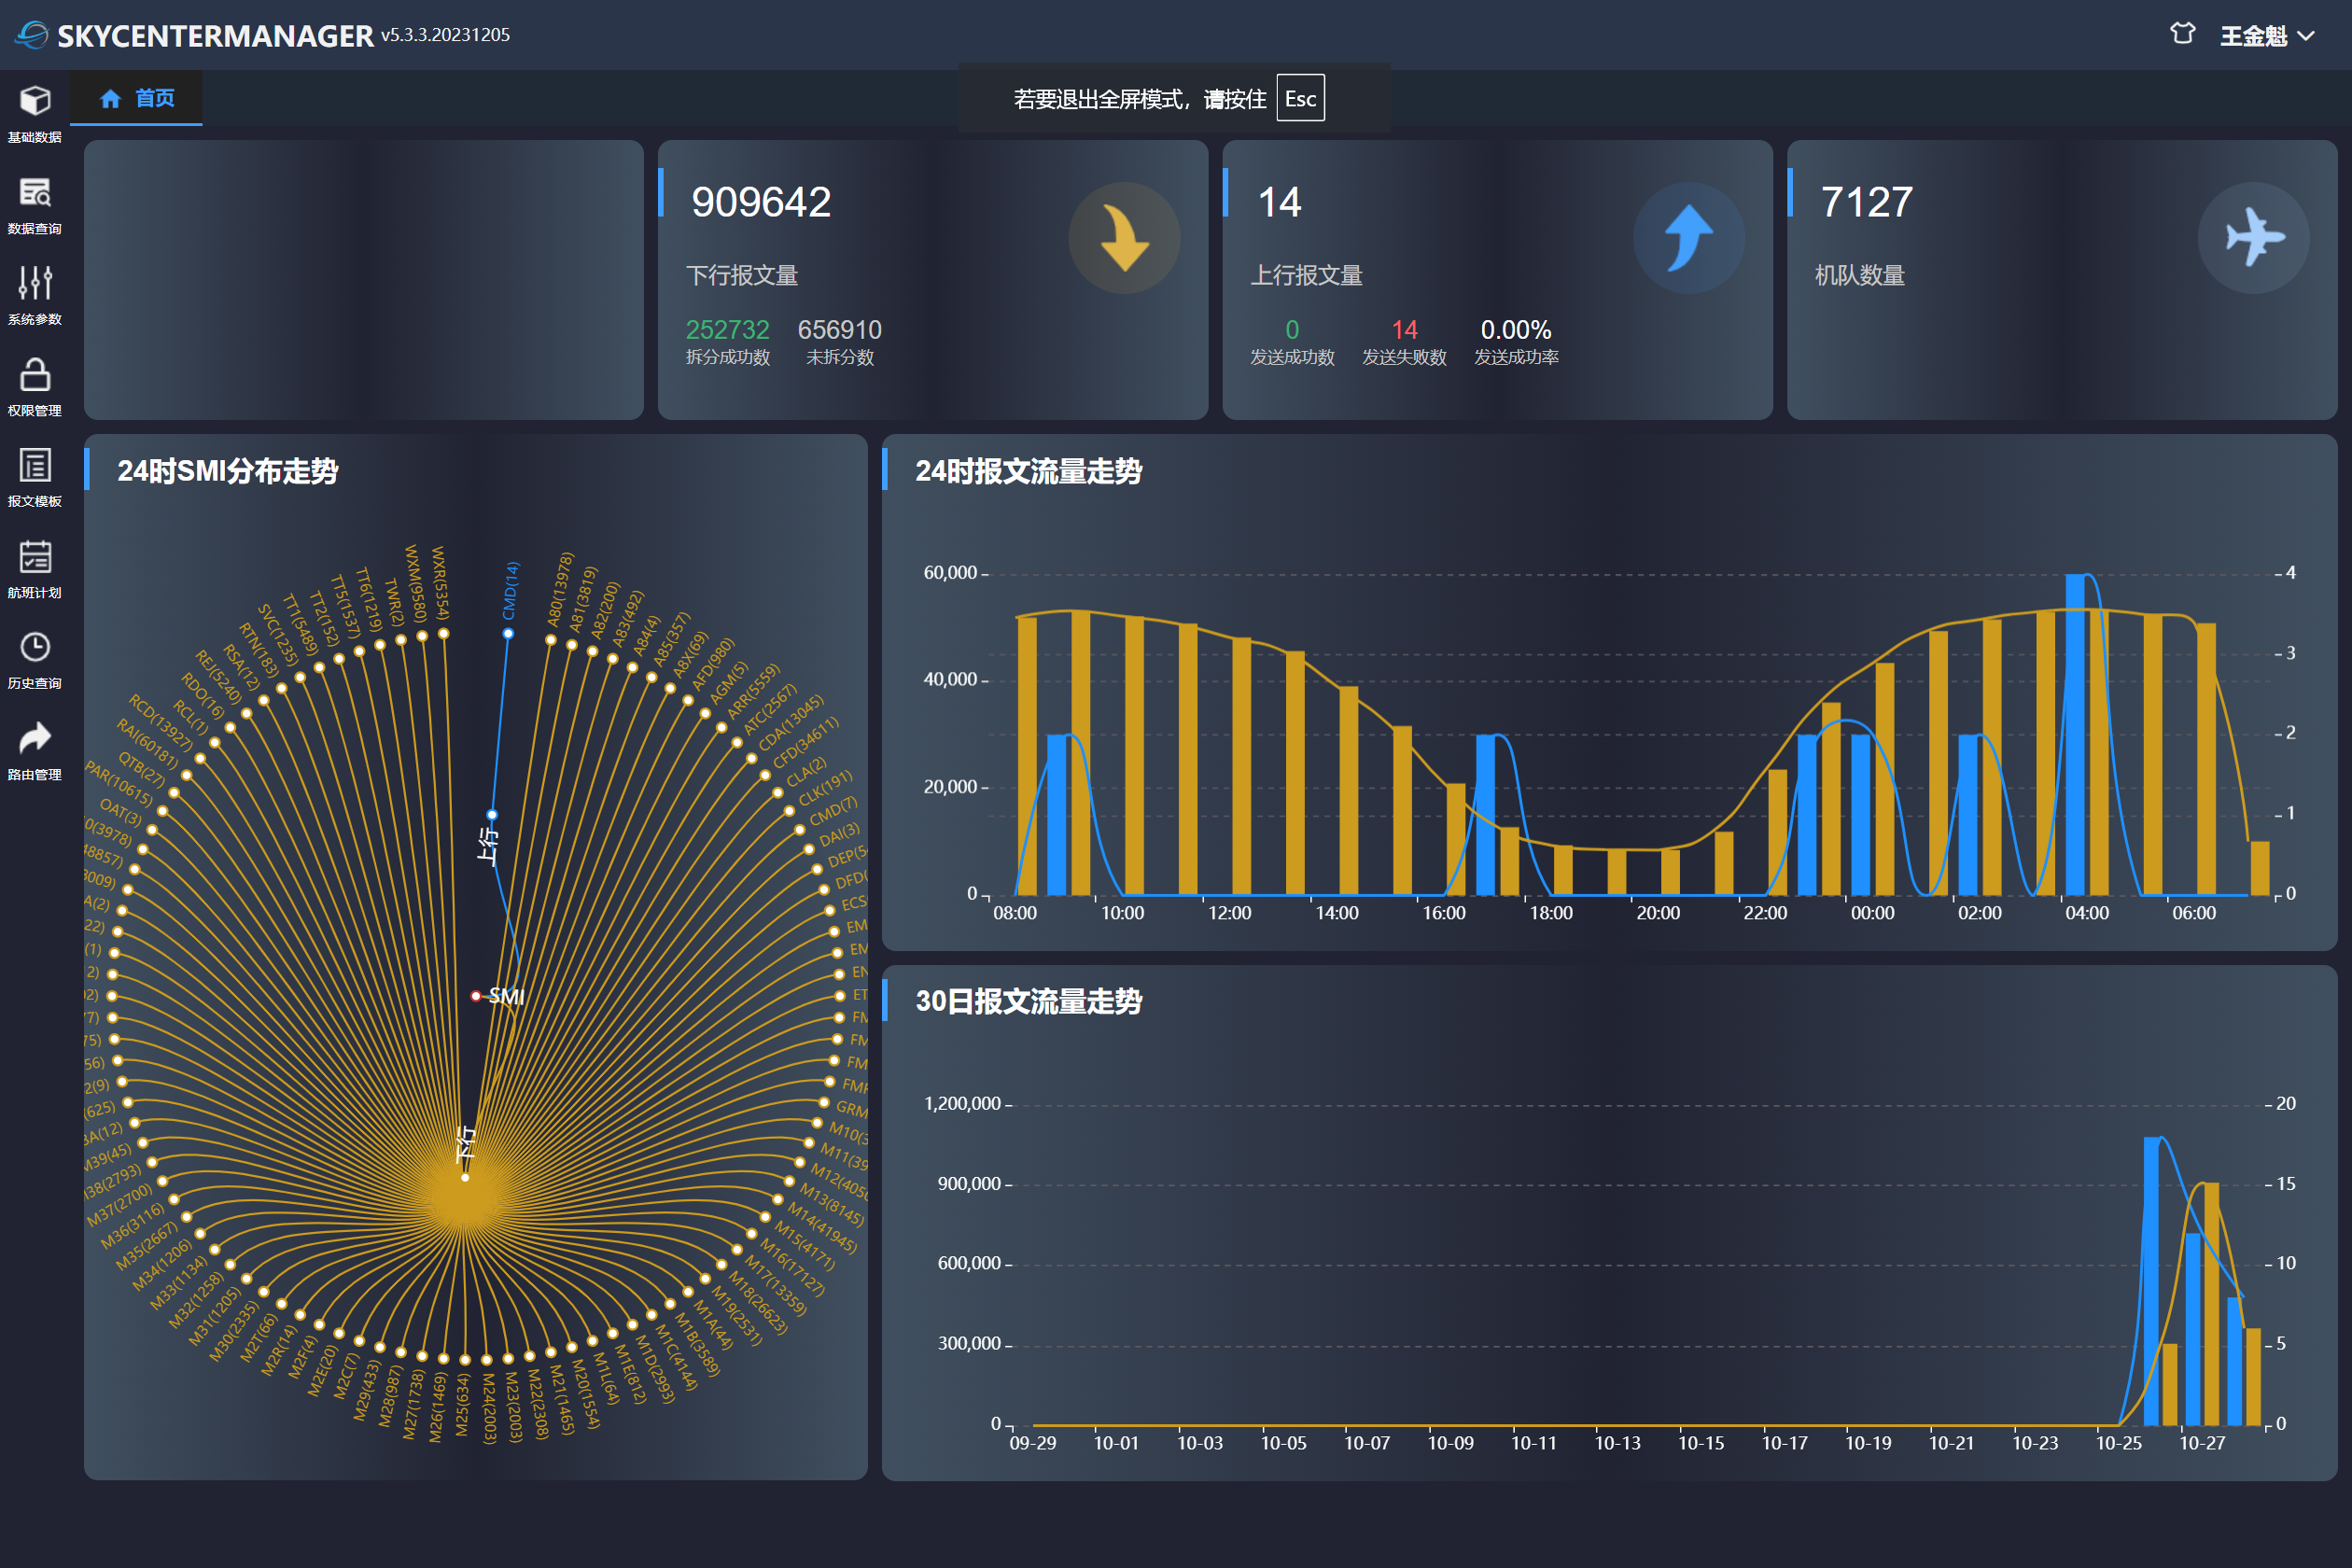
Task: Click the 909642 downlink count
Action: pos(761,202)
